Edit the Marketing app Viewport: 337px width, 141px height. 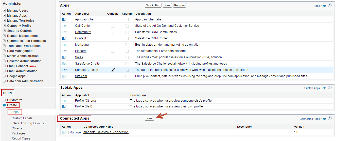(x=65, y=45)
